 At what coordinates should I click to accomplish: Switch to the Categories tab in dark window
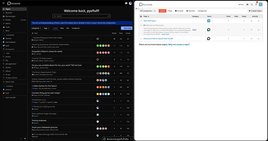coord(76,28)
